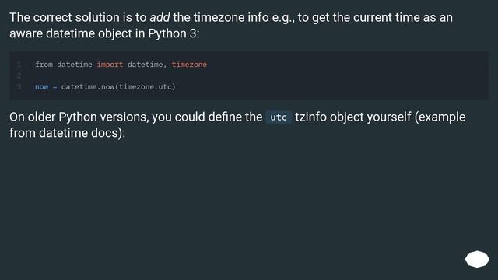Click the inline 'utc' code tag
Image resolution: width=498 pixels, height=280 pixels.
[x=279, y=117]
